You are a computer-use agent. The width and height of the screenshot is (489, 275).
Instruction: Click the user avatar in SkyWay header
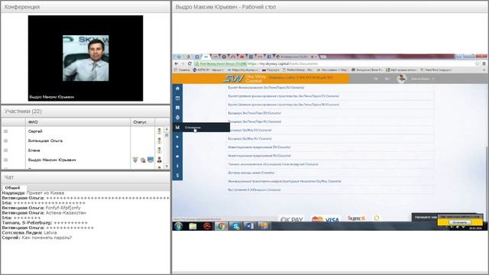coord(402,79)
